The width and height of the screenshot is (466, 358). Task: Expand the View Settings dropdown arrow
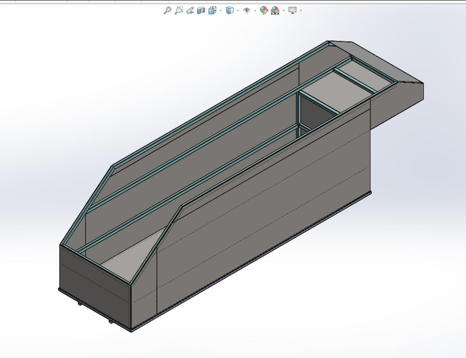click(x=301, y=10)
